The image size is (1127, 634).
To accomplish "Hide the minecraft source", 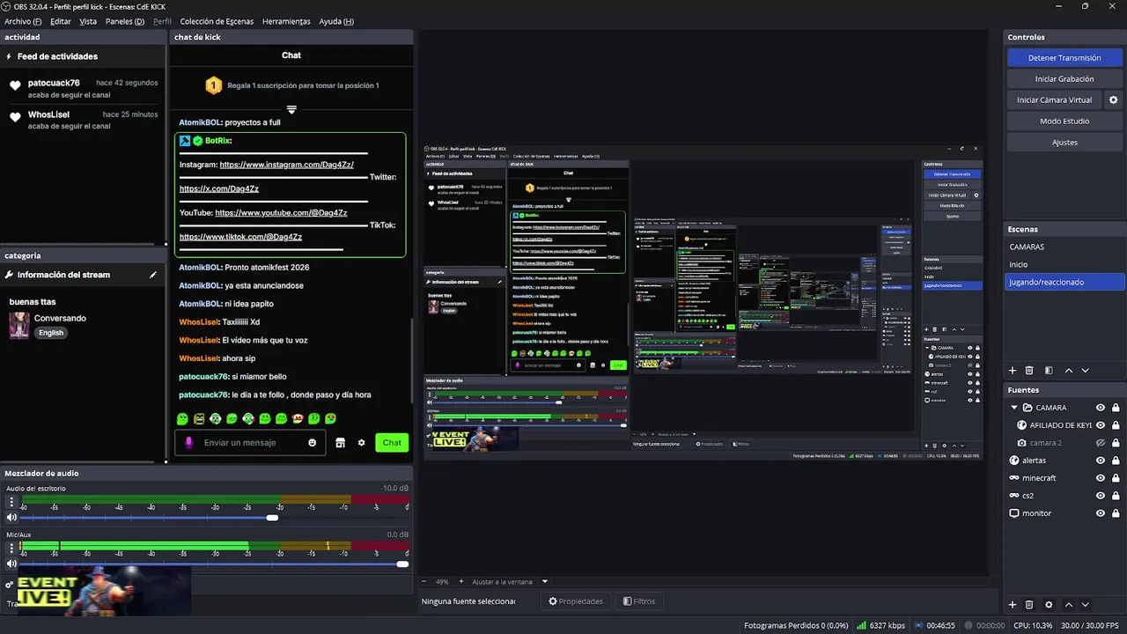I will click(1100, 478).
